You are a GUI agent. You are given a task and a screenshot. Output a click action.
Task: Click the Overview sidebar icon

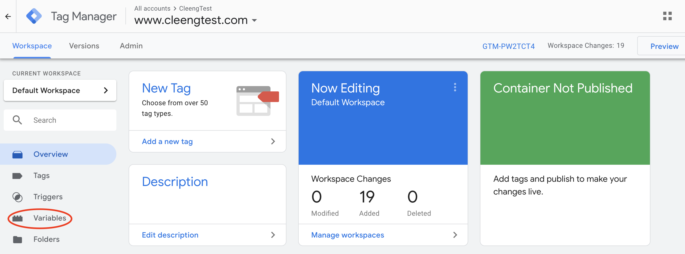point(17,154)
